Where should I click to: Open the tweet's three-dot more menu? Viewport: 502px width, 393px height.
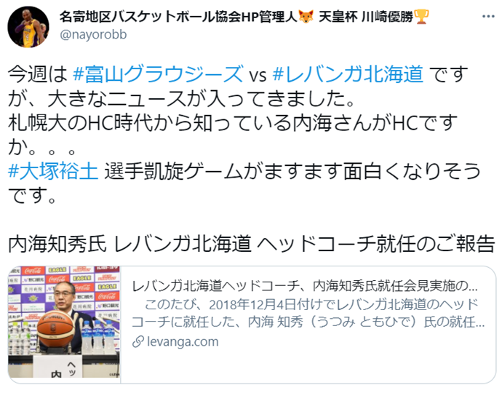[488, 17]
